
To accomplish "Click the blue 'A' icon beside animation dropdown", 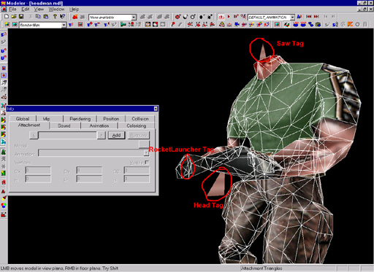I will point(299,17).
